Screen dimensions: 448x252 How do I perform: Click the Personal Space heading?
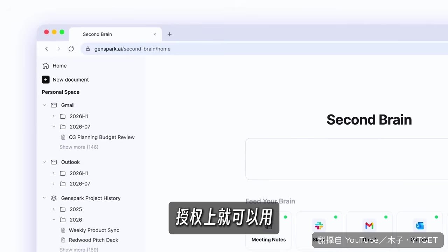pyautogui.click(x=61, y=92)
